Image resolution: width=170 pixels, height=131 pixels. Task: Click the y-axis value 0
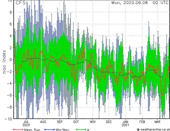pyautogui.click(x=11, y=60)
